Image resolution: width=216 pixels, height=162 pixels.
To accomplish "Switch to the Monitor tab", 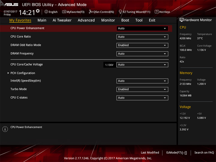I will click(x=108, y=20).
